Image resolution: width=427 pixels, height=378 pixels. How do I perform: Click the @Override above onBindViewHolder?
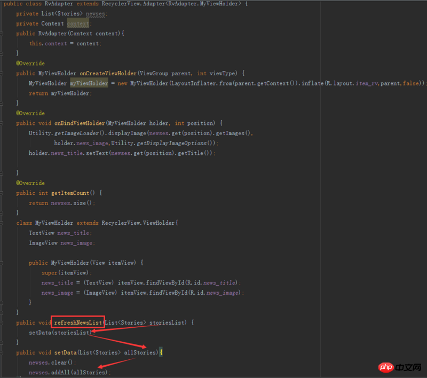coord(30,113)
